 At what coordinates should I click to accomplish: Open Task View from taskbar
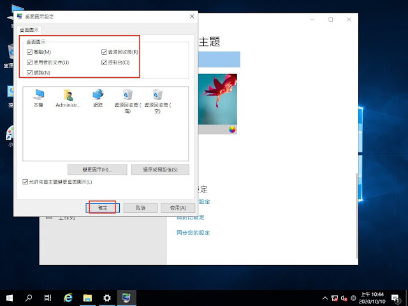coord(48,298)
